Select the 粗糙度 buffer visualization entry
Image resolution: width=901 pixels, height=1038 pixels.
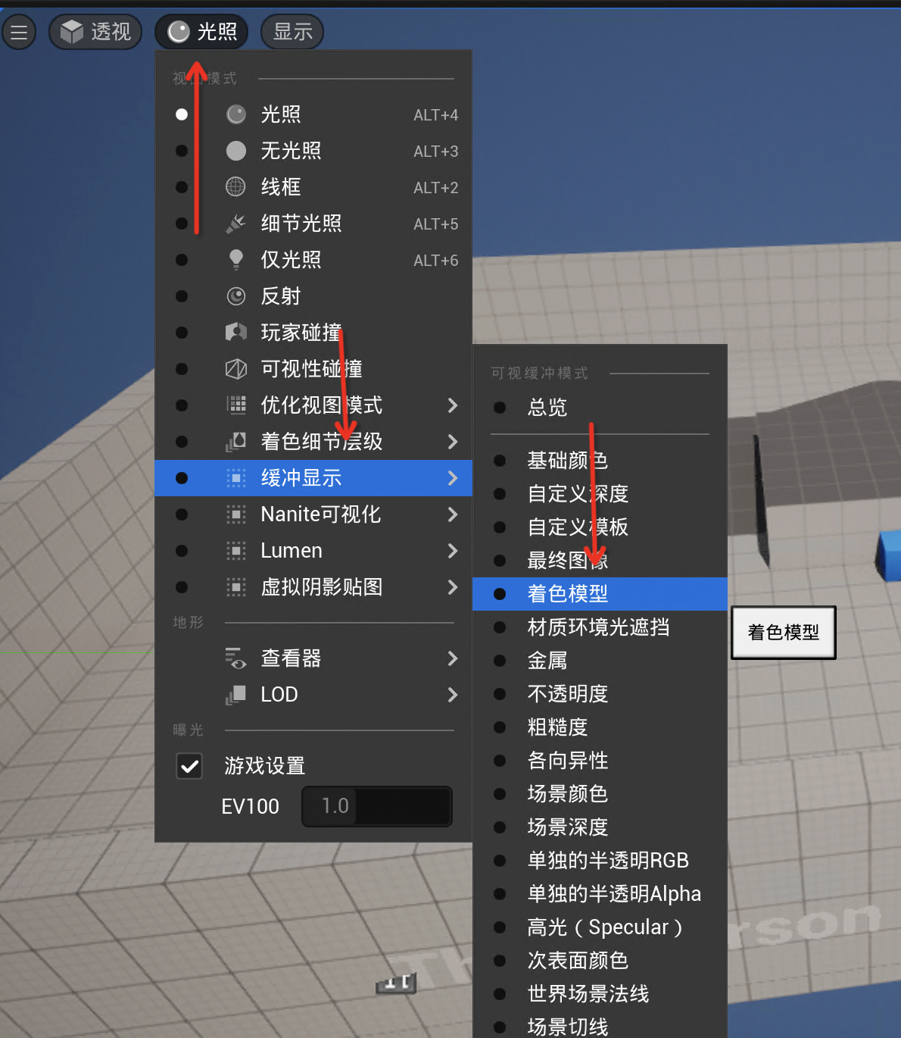pyautogui.click(x=558, y=727)
